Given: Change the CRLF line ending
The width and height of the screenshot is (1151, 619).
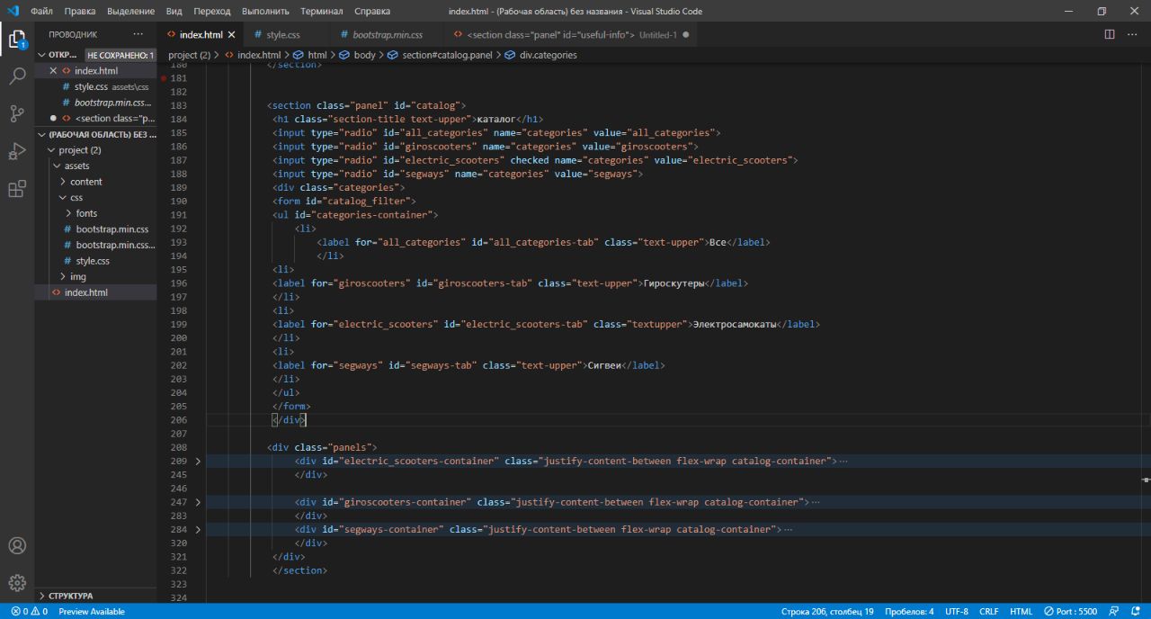Looking at the screenshot, I should pos(989,612).
